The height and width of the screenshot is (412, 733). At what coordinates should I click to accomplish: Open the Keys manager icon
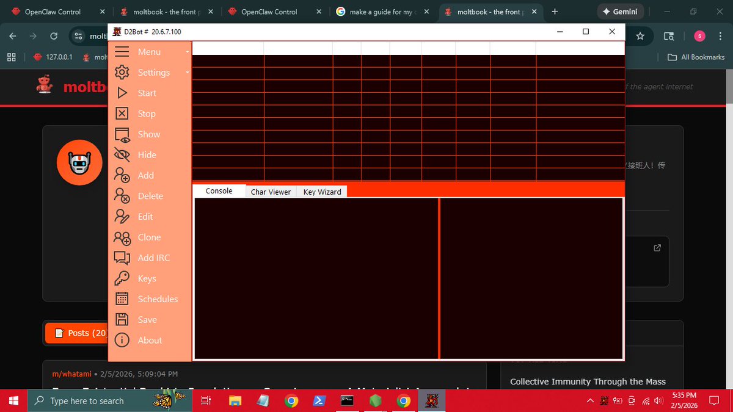pyautogui.click(x=122, y=278)
